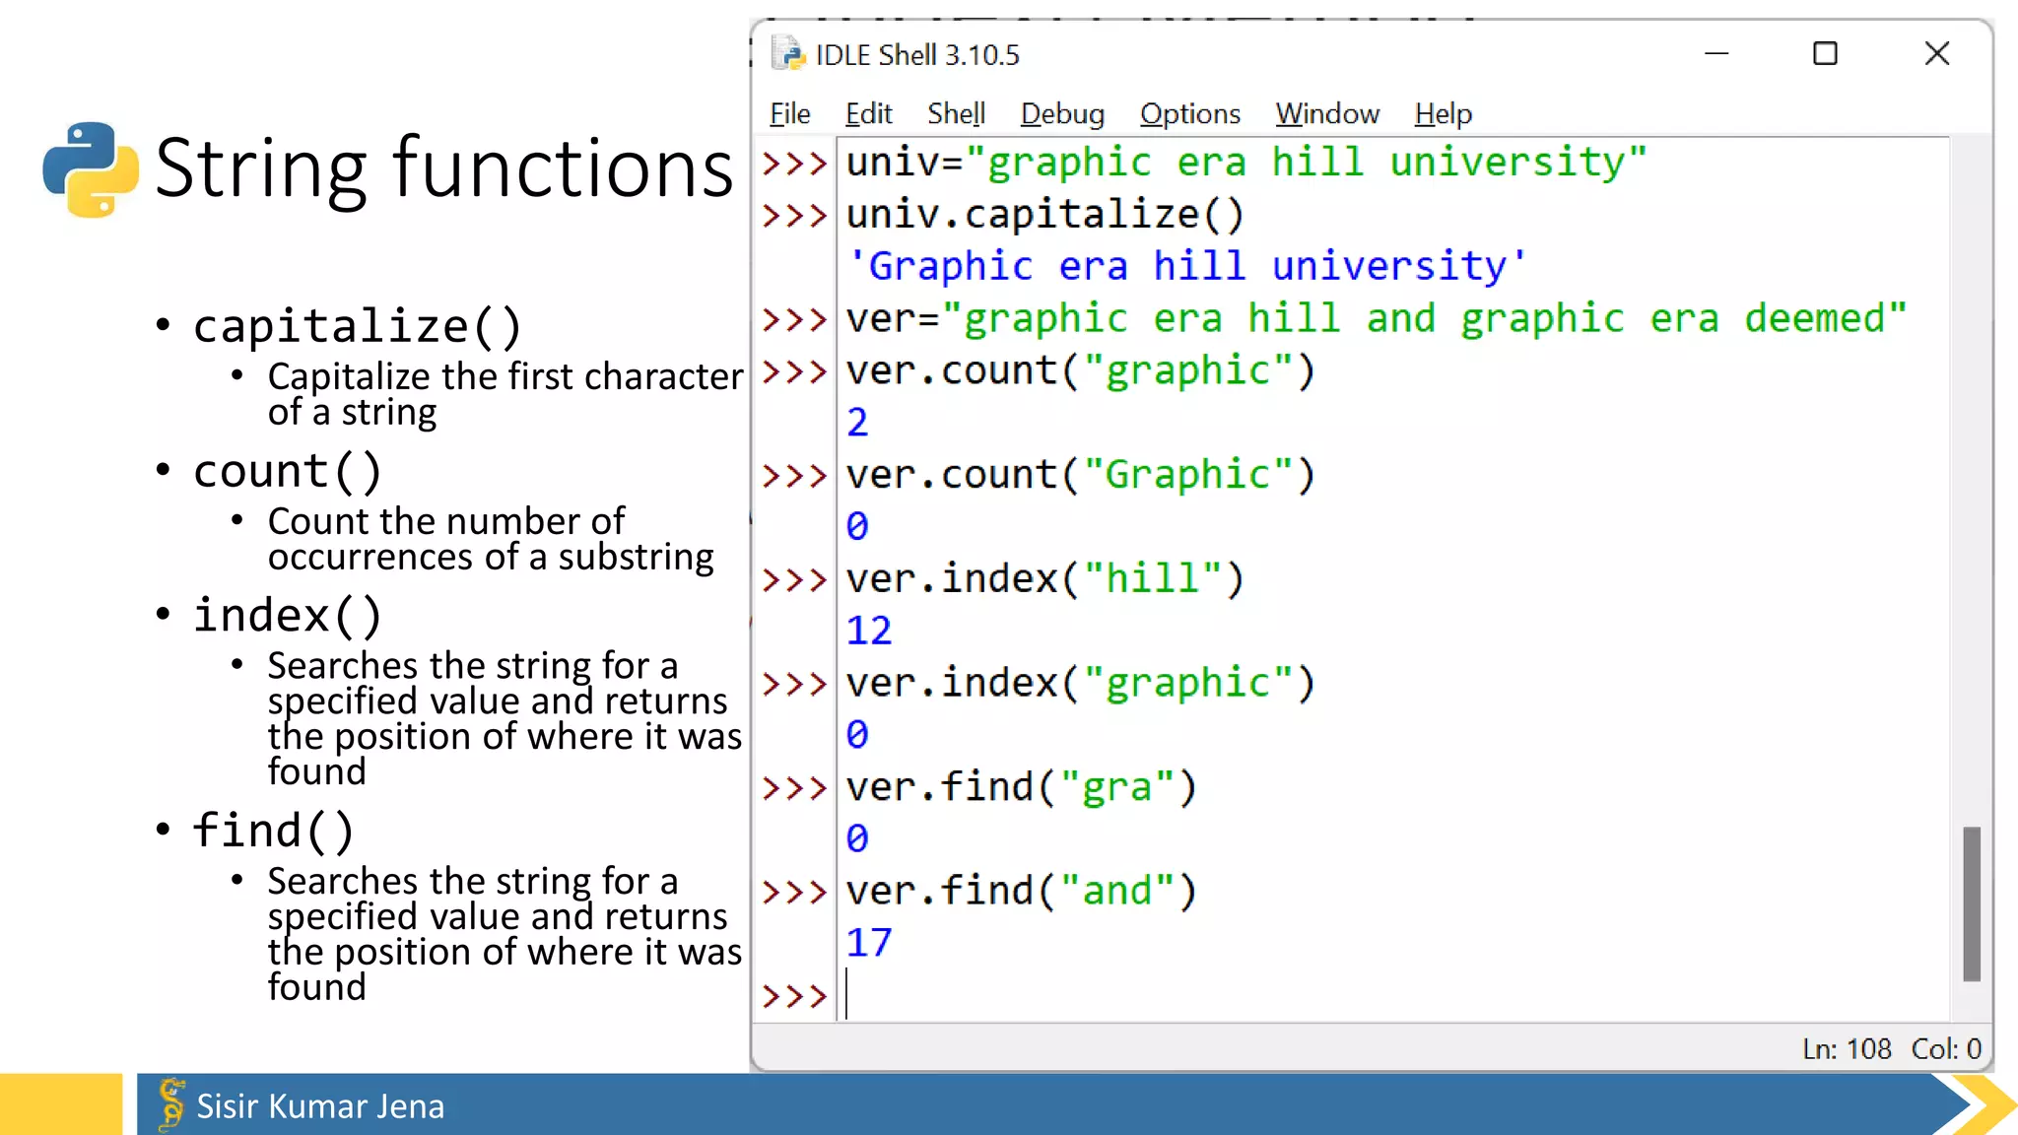The width and height of the screenshot is (2018, 1135).
Task: Click the count() bullet heading
Action: click(287, 471)
